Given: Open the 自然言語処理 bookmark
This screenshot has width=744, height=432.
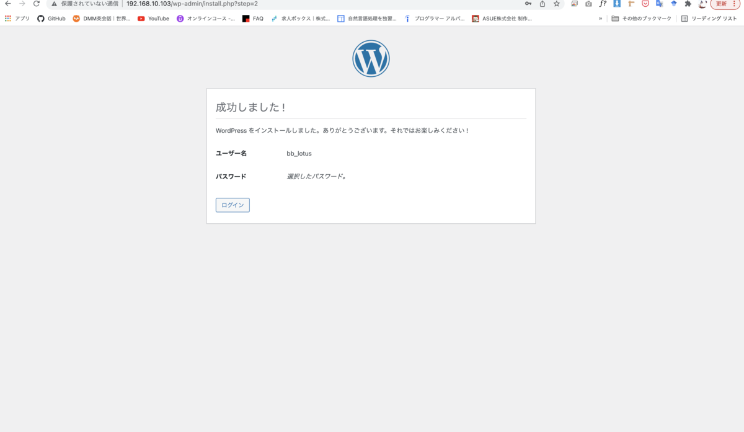Looking at the screenshot, I should pyautogui.click(x=367, y=19).
